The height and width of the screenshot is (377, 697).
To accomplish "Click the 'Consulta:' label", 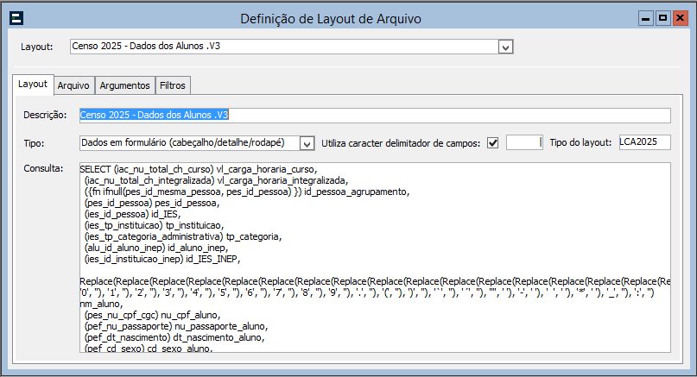I will coord(43,168).
